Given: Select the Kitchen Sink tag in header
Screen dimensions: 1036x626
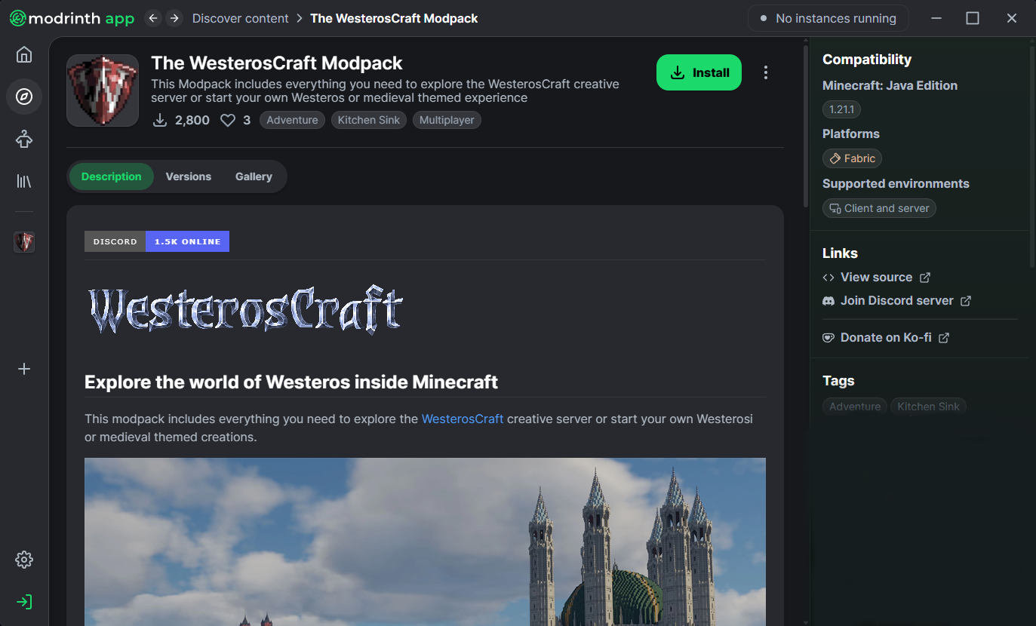Looking at the screenshot, I should click(369, 120).
